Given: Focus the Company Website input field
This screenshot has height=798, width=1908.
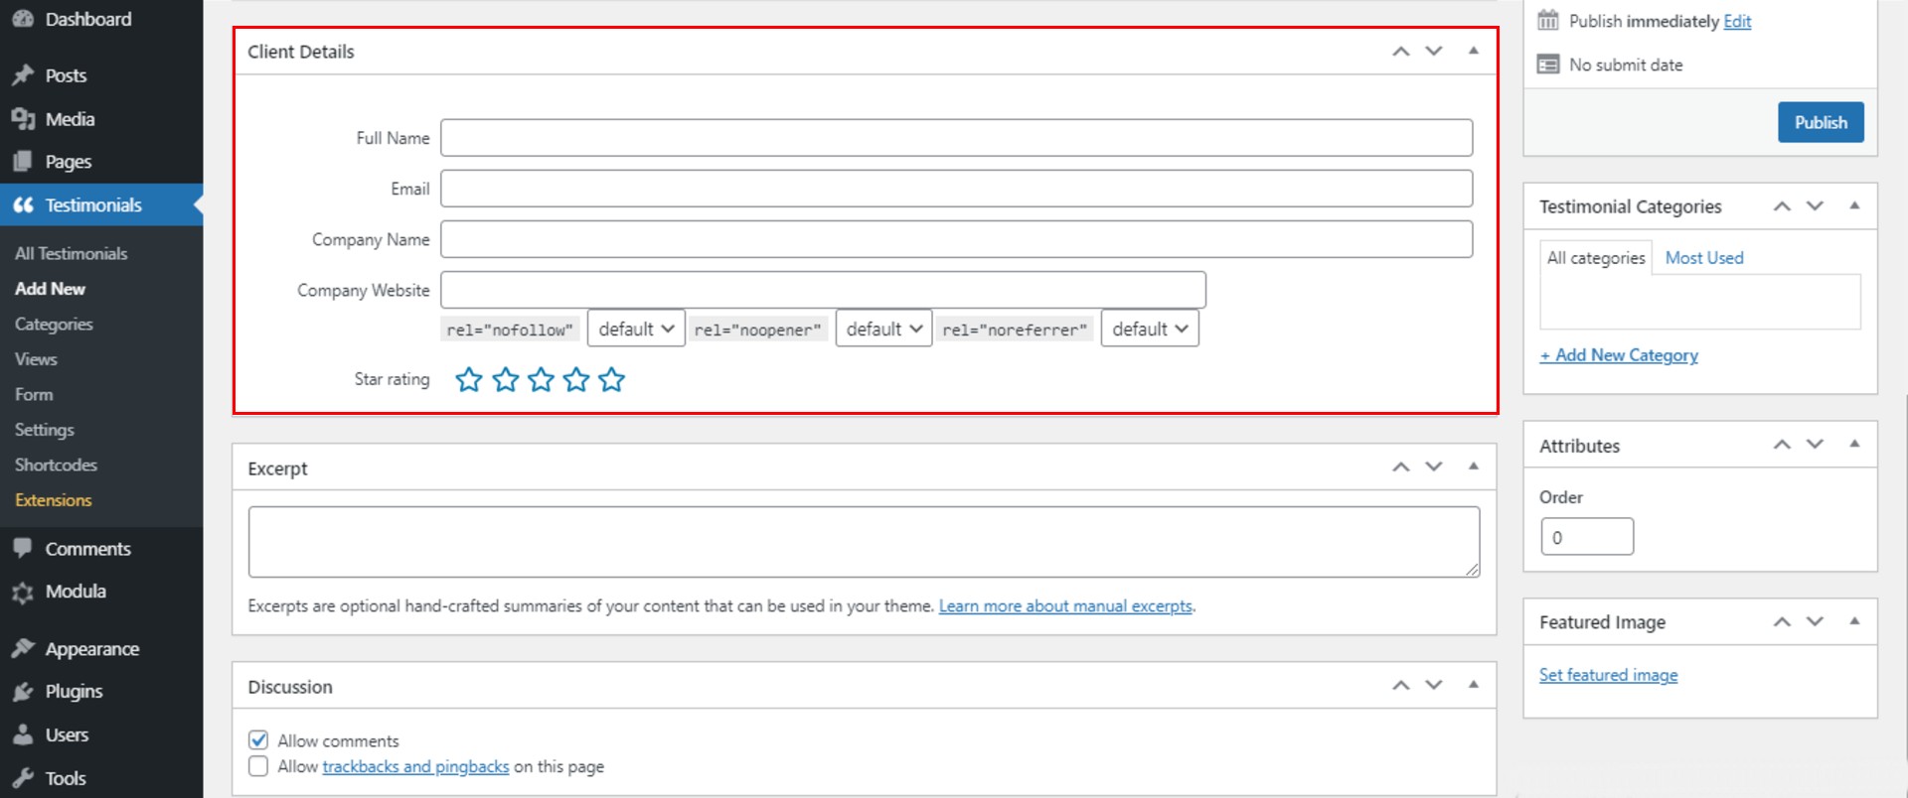Looking at the screenshot, I should [x=823, y=290].
